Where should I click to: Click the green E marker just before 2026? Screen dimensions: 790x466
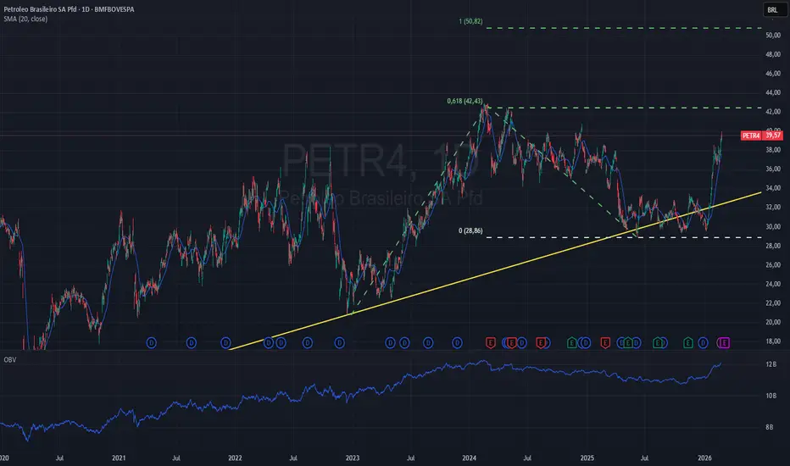tap(687, 343)
